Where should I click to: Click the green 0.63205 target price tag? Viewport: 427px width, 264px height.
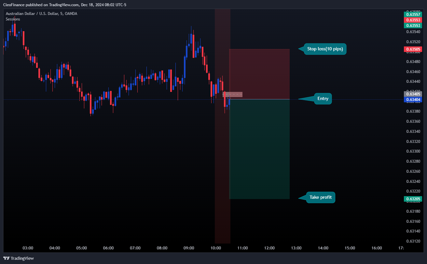(x=413, y=199)
